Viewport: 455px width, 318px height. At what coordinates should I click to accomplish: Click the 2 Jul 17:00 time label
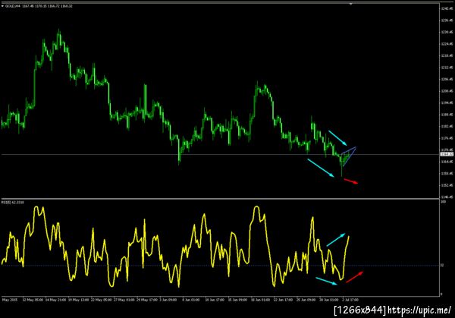coord(350,300)
